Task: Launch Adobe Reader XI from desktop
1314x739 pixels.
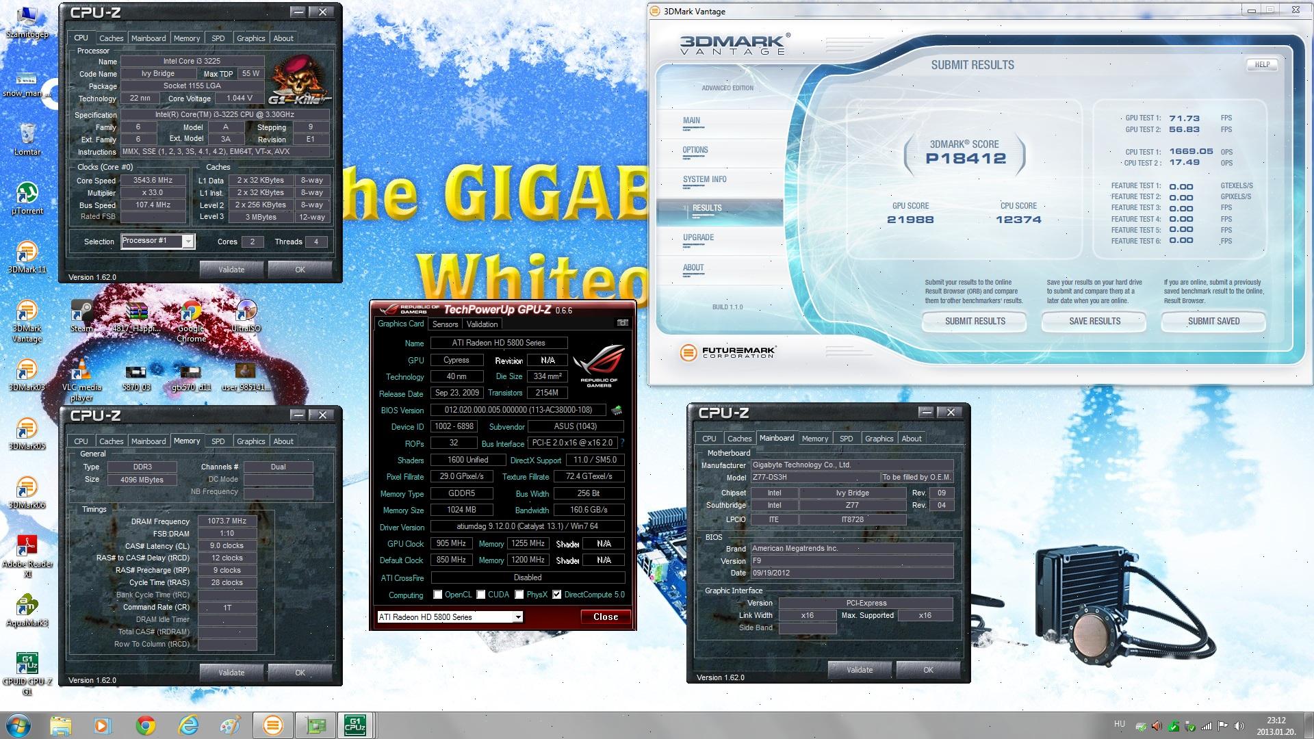Action: [27, 556]
